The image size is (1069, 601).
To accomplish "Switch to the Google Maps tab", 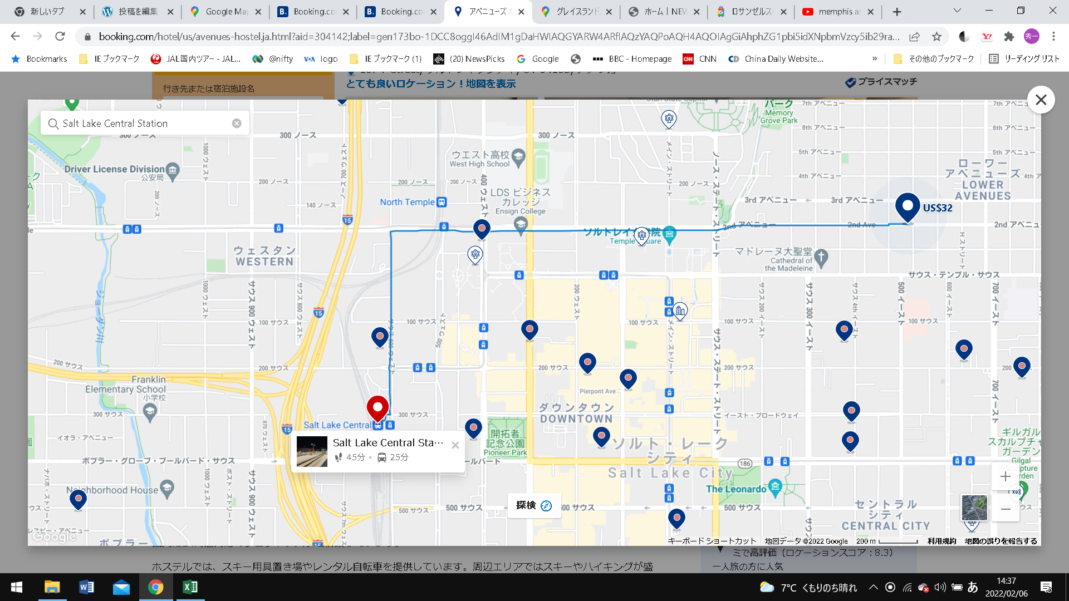I will [x=221, y=12].
